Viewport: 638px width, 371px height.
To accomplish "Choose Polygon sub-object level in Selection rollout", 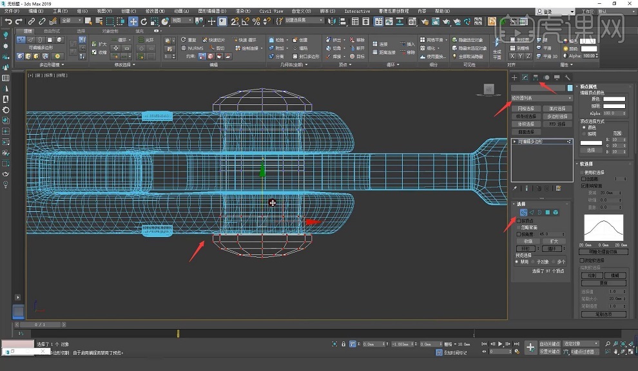I will [547, 213].
